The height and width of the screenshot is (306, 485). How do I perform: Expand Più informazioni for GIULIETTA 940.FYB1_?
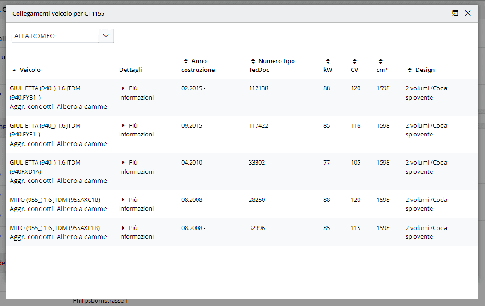click(x=137, y=93)
